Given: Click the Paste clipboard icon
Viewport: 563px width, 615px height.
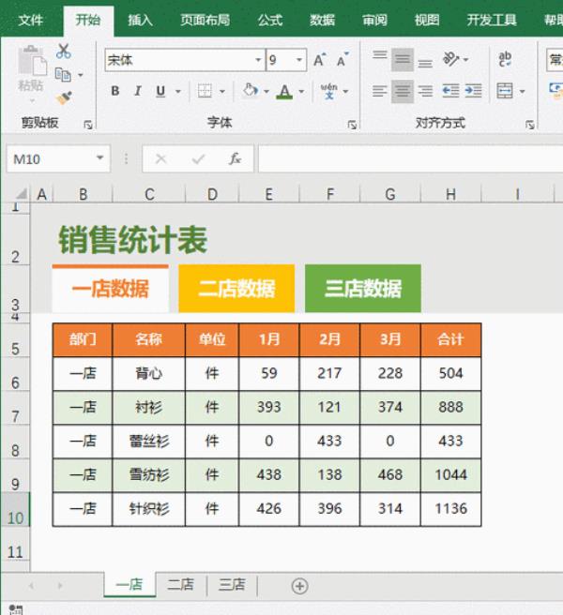Looking at the screenshot, I should pyautogui.click(x=32, y=60).
